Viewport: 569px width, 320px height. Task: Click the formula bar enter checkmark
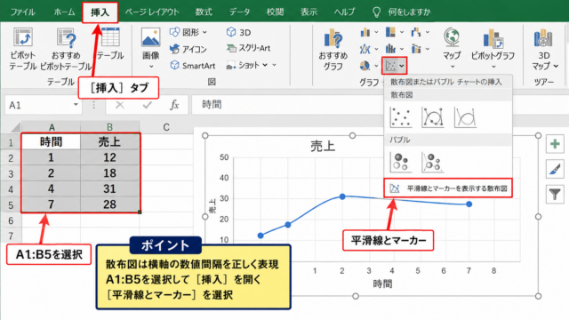point(147,105)
